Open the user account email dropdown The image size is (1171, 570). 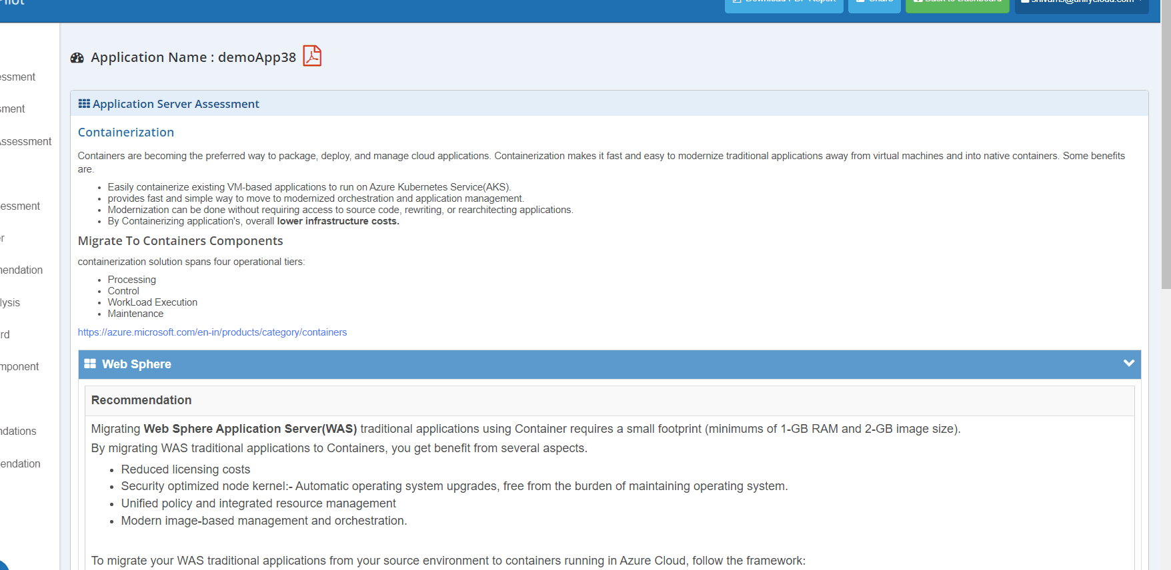tap(1082, 5)
